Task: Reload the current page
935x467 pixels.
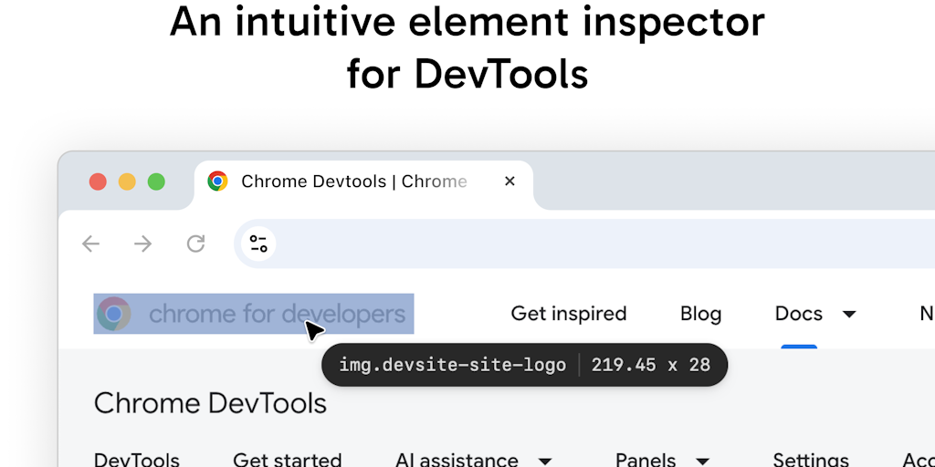Action: [x=195, y=244]
